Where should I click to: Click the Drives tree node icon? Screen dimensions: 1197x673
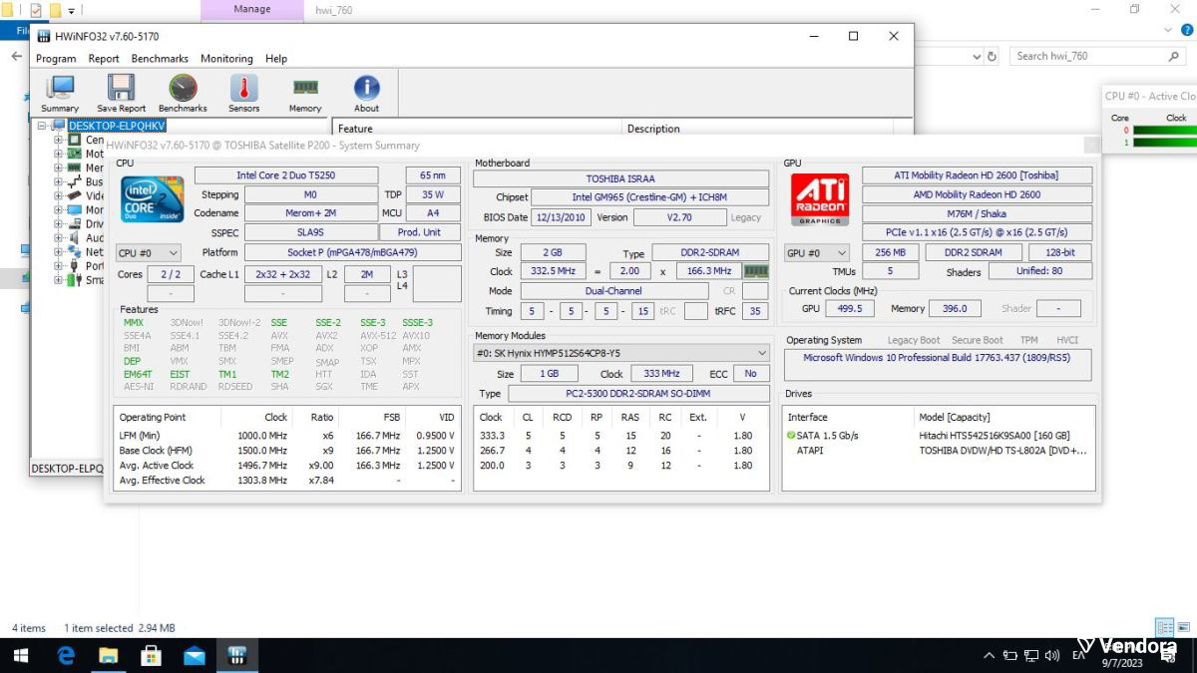(74, 223)
